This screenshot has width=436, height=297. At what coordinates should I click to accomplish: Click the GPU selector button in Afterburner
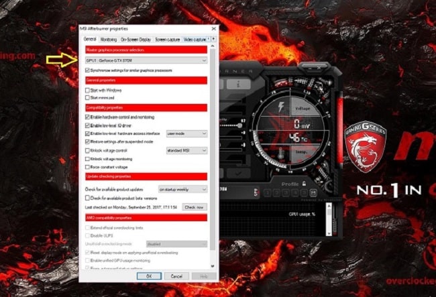256,192
